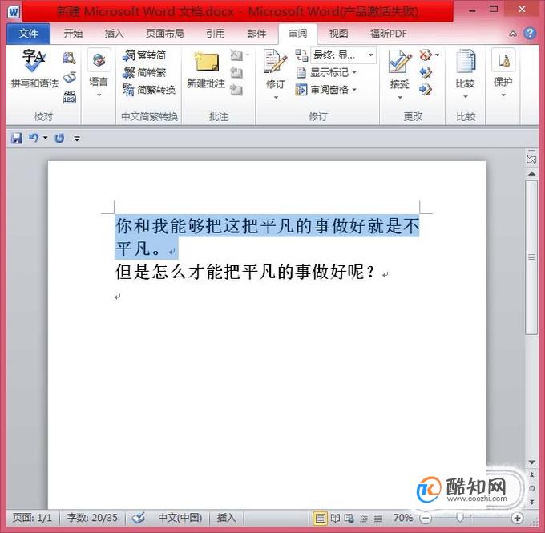Open the 最终: 显... display dropdown
Image resolution: width=545 pixels, height=533 pixels.
click(343, 55)
